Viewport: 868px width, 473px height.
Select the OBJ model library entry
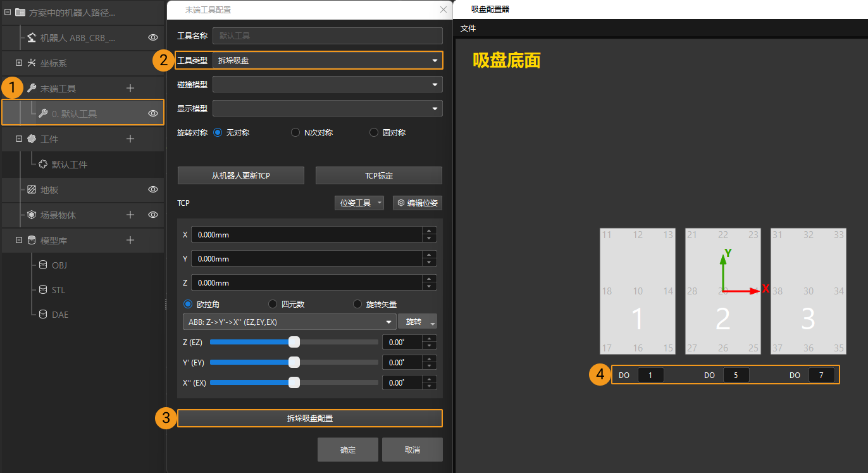[x=59, y=265]
